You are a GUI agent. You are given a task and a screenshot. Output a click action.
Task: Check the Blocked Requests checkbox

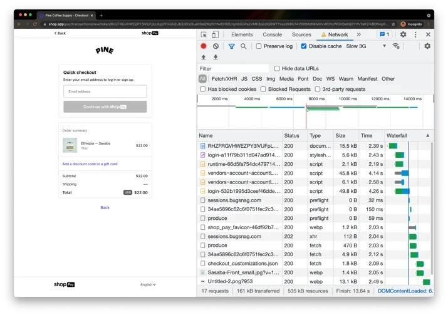[x=263, y=89]
